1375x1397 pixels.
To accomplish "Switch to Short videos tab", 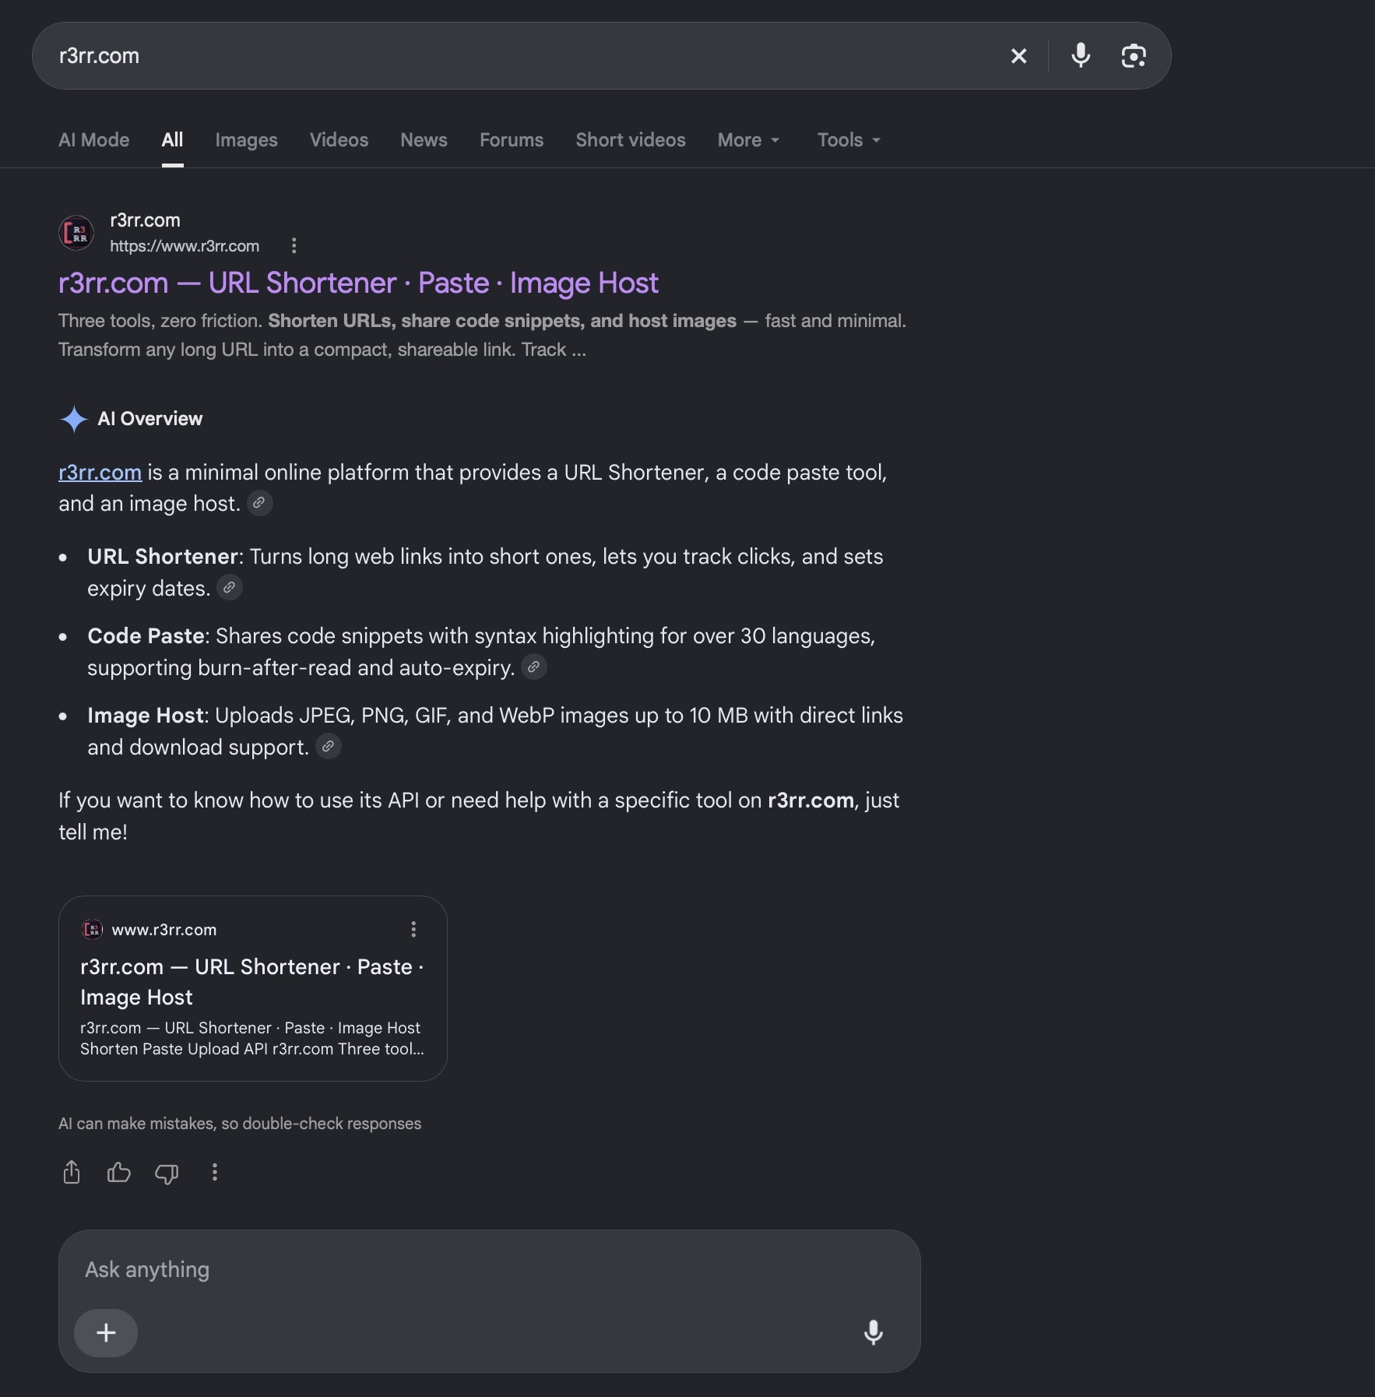I will click(631, 140).
